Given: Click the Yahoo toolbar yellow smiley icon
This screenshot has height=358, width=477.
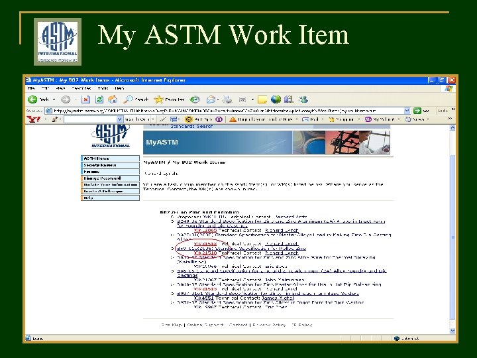Looking at the screenshot, I should tap(189, 119).
